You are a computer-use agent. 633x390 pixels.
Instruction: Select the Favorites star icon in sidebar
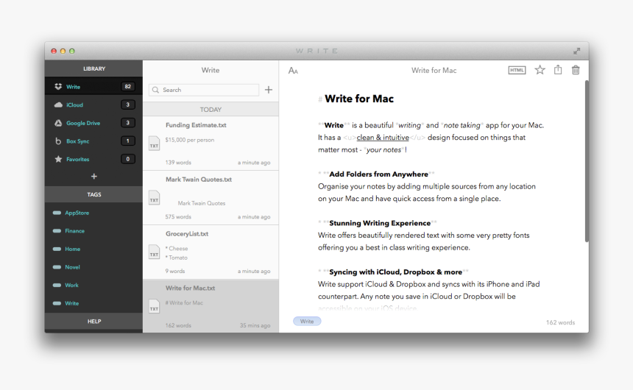pyautogui.click(x=58, y=159)
